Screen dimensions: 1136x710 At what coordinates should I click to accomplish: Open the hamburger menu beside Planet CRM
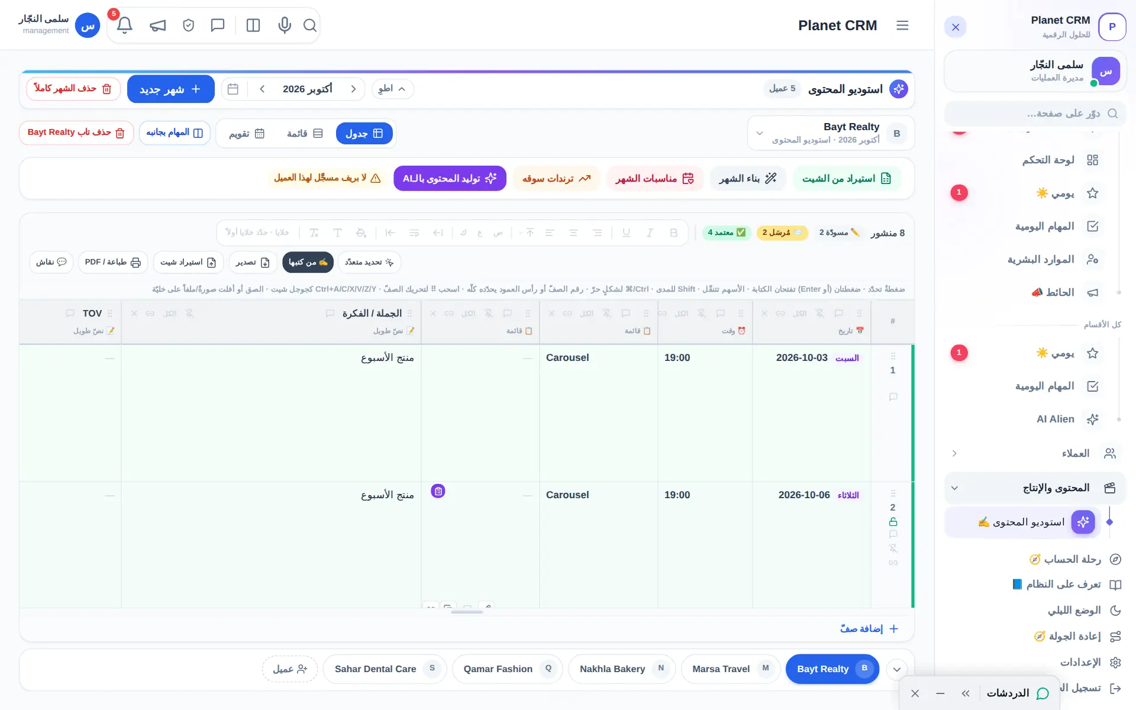(902, 25)
